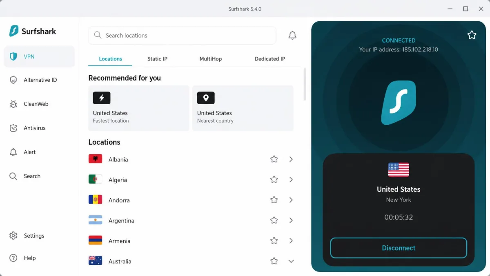
Task: Switch to the Static IP tab
Action: pyautogui.click(x=157, y=59)
